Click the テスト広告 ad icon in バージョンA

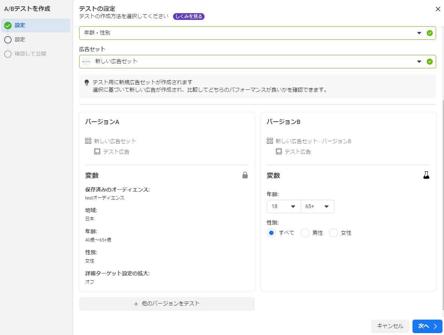[97, 152]
